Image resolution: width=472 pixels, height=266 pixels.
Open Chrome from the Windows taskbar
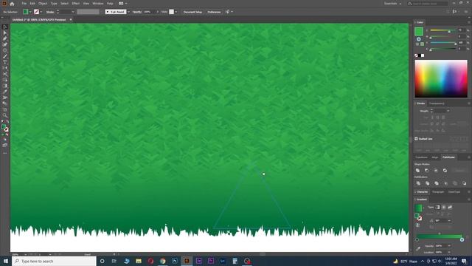point(162,261)
